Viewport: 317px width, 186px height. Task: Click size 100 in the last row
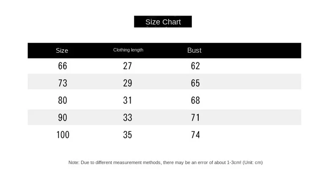(x=63, y=135)
